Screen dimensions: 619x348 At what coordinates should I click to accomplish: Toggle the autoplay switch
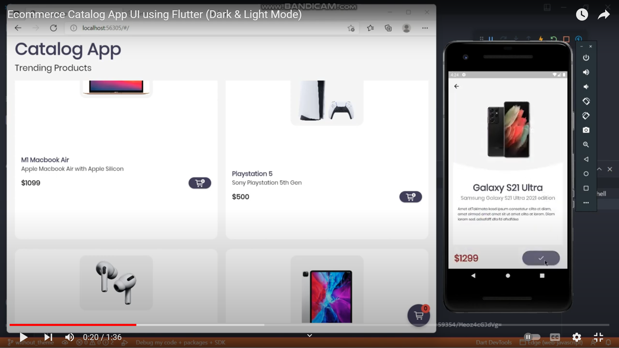pos(532,337)
